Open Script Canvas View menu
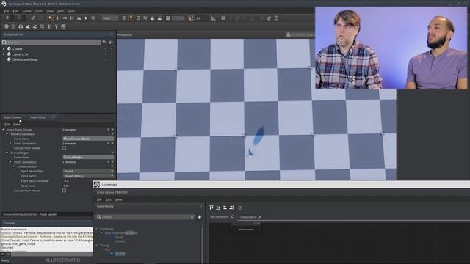470x264 pixels. [x=119, y=199]
